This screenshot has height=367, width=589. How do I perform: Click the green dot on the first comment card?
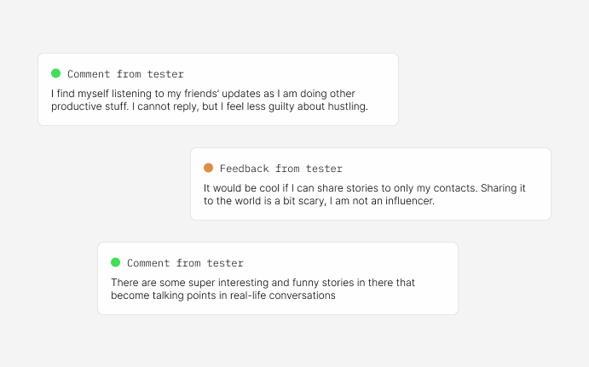point(55,73)
